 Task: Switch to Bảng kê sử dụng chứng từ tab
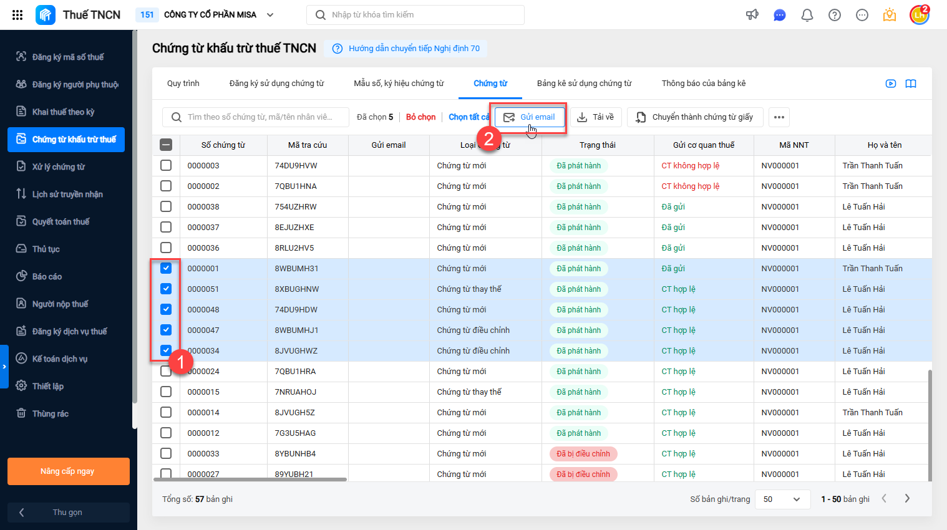(584, 83)
